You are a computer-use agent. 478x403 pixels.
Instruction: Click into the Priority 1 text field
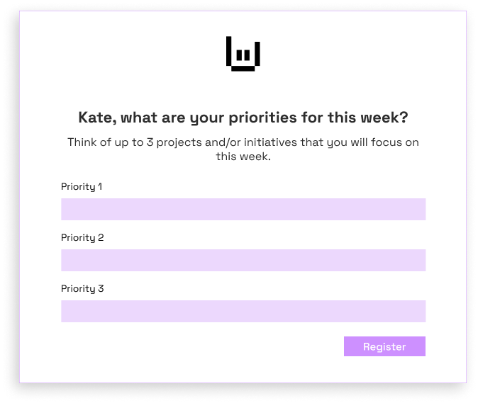(243, 209)
